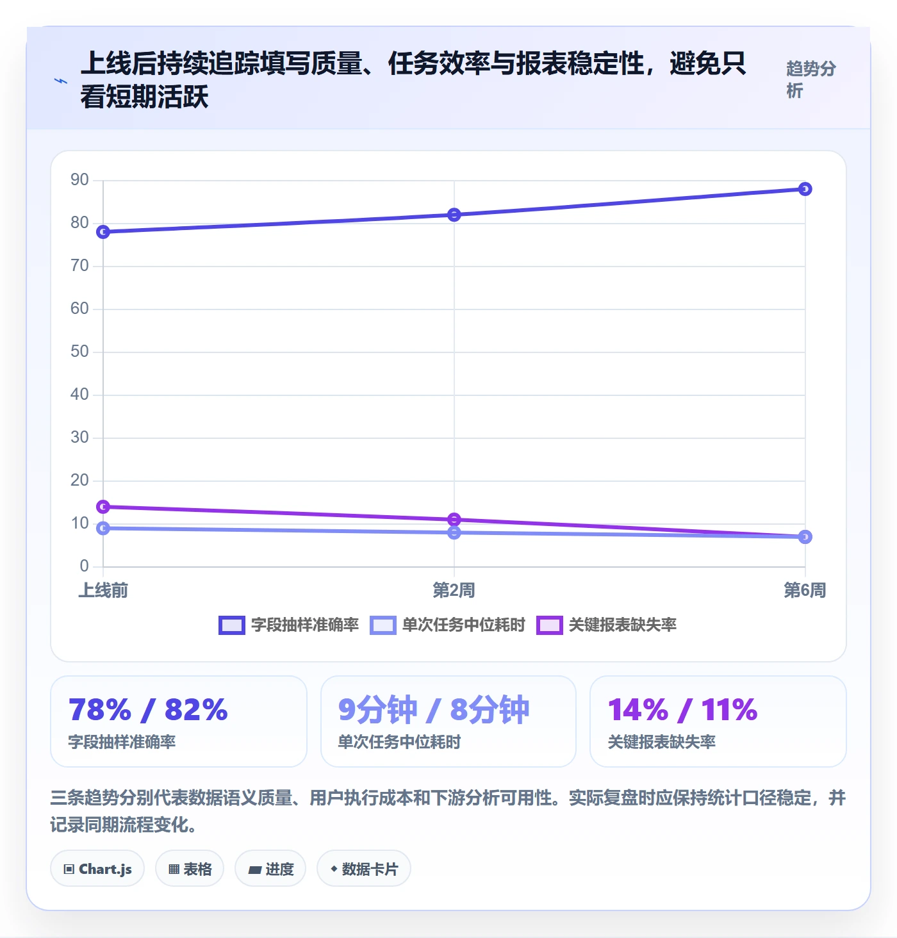This screenshot has height=938, width=897.
Task: Click the 上线前 x-axis label
Action: (x=103, y=590)
